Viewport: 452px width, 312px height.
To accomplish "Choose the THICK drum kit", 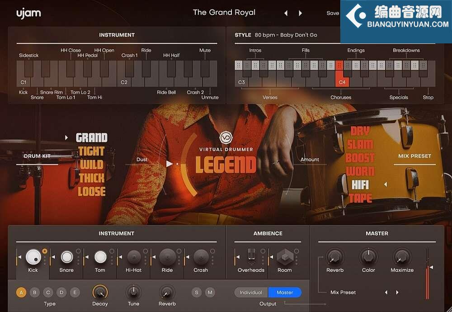I will (x=92, y=178).
